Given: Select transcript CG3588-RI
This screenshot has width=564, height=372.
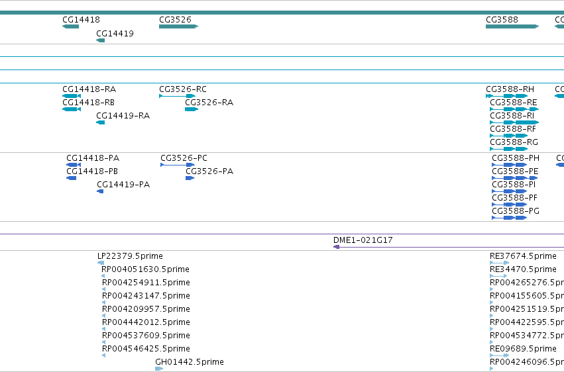Looking at the screenshot, I should [x=514, y=122].
